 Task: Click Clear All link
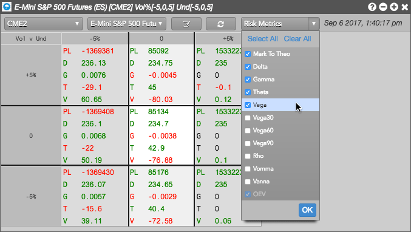[x=297, y=39]
